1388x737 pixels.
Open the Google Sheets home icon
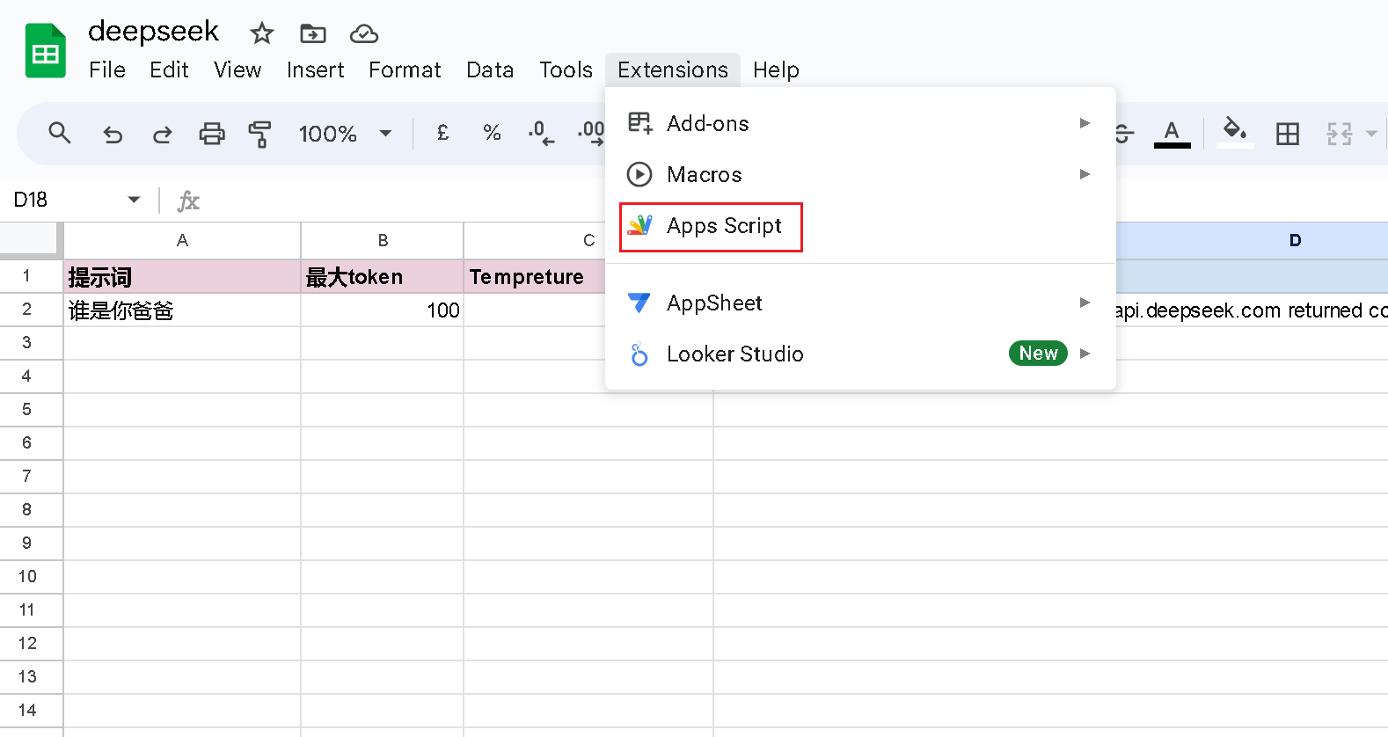tap(45, 52)
